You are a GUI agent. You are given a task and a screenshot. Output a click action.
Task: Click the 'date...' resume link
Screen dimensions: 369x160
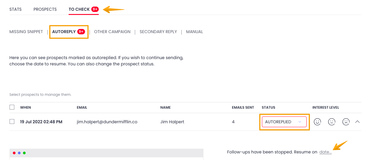pos(325,152)
